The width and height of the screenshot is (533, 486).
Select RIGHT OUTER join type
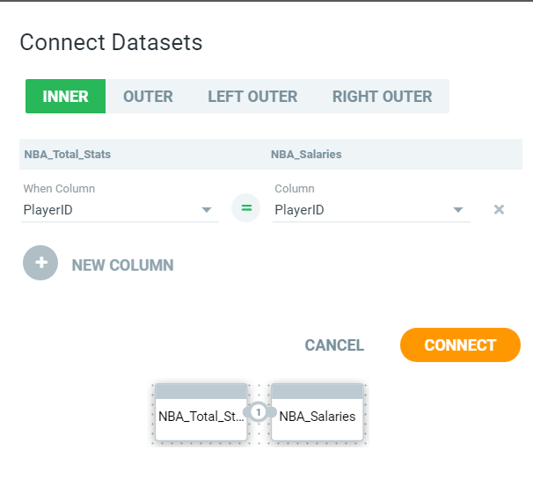tap(382, 96)
